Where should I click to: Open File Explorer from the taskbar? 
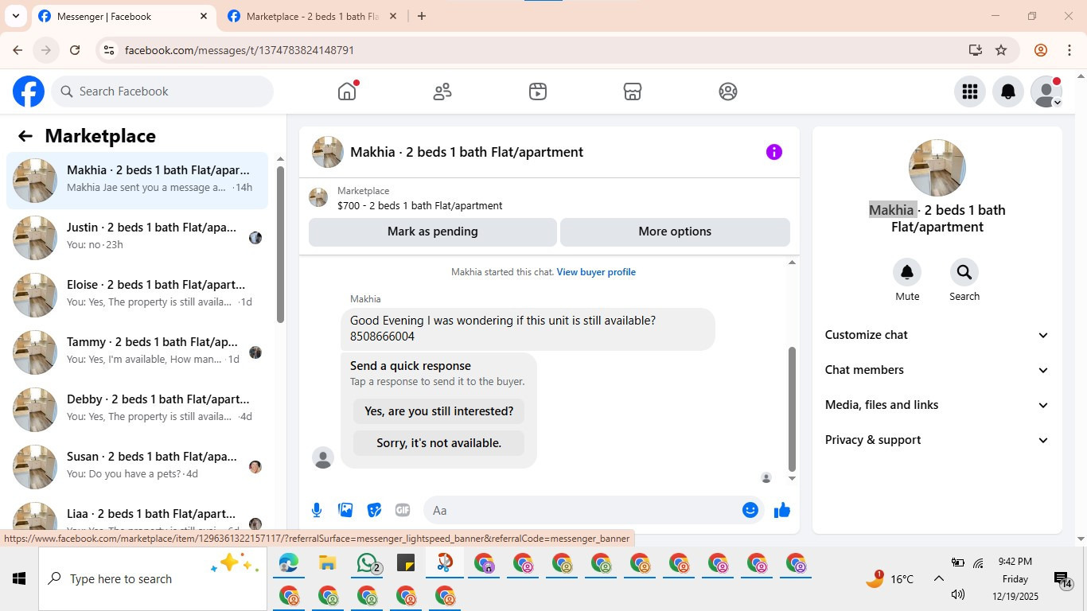click(327, 564)
